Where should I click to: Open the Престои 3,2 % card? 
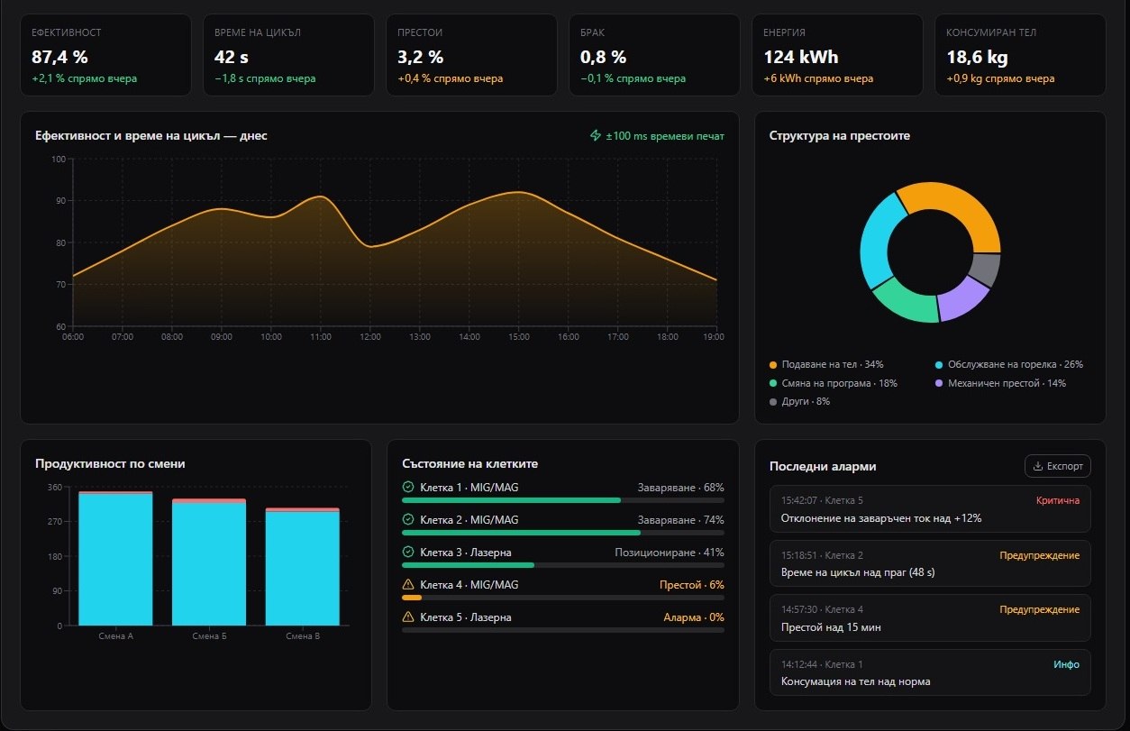point(471,55)
